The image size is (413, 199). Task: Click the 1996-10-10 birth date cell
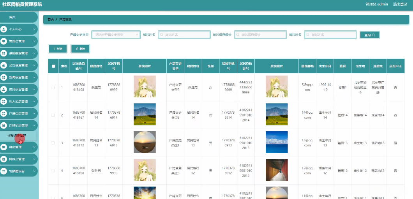tap(325, 87)
